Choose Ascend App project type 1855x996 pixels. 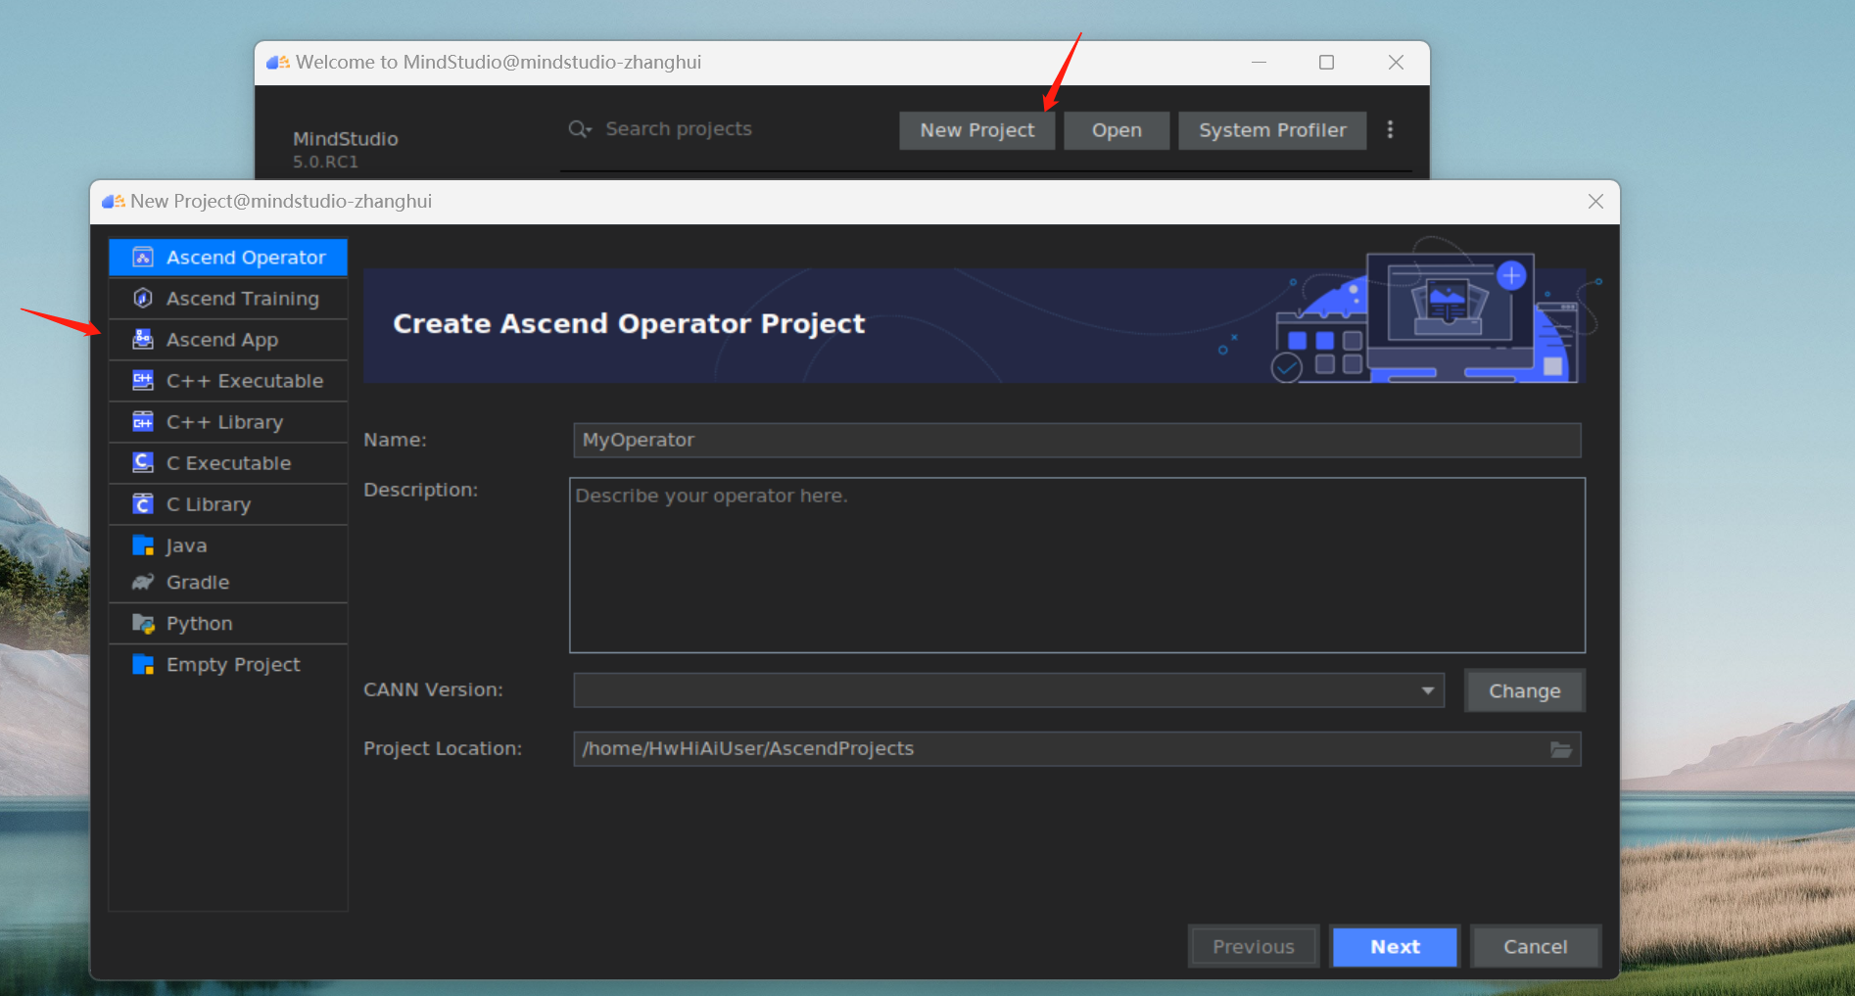coord(228,340)
